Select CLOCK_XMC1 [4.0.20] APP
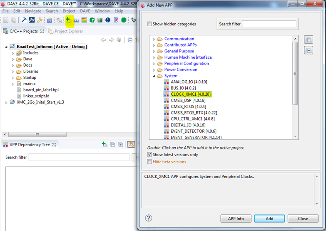 coord(187,94)
